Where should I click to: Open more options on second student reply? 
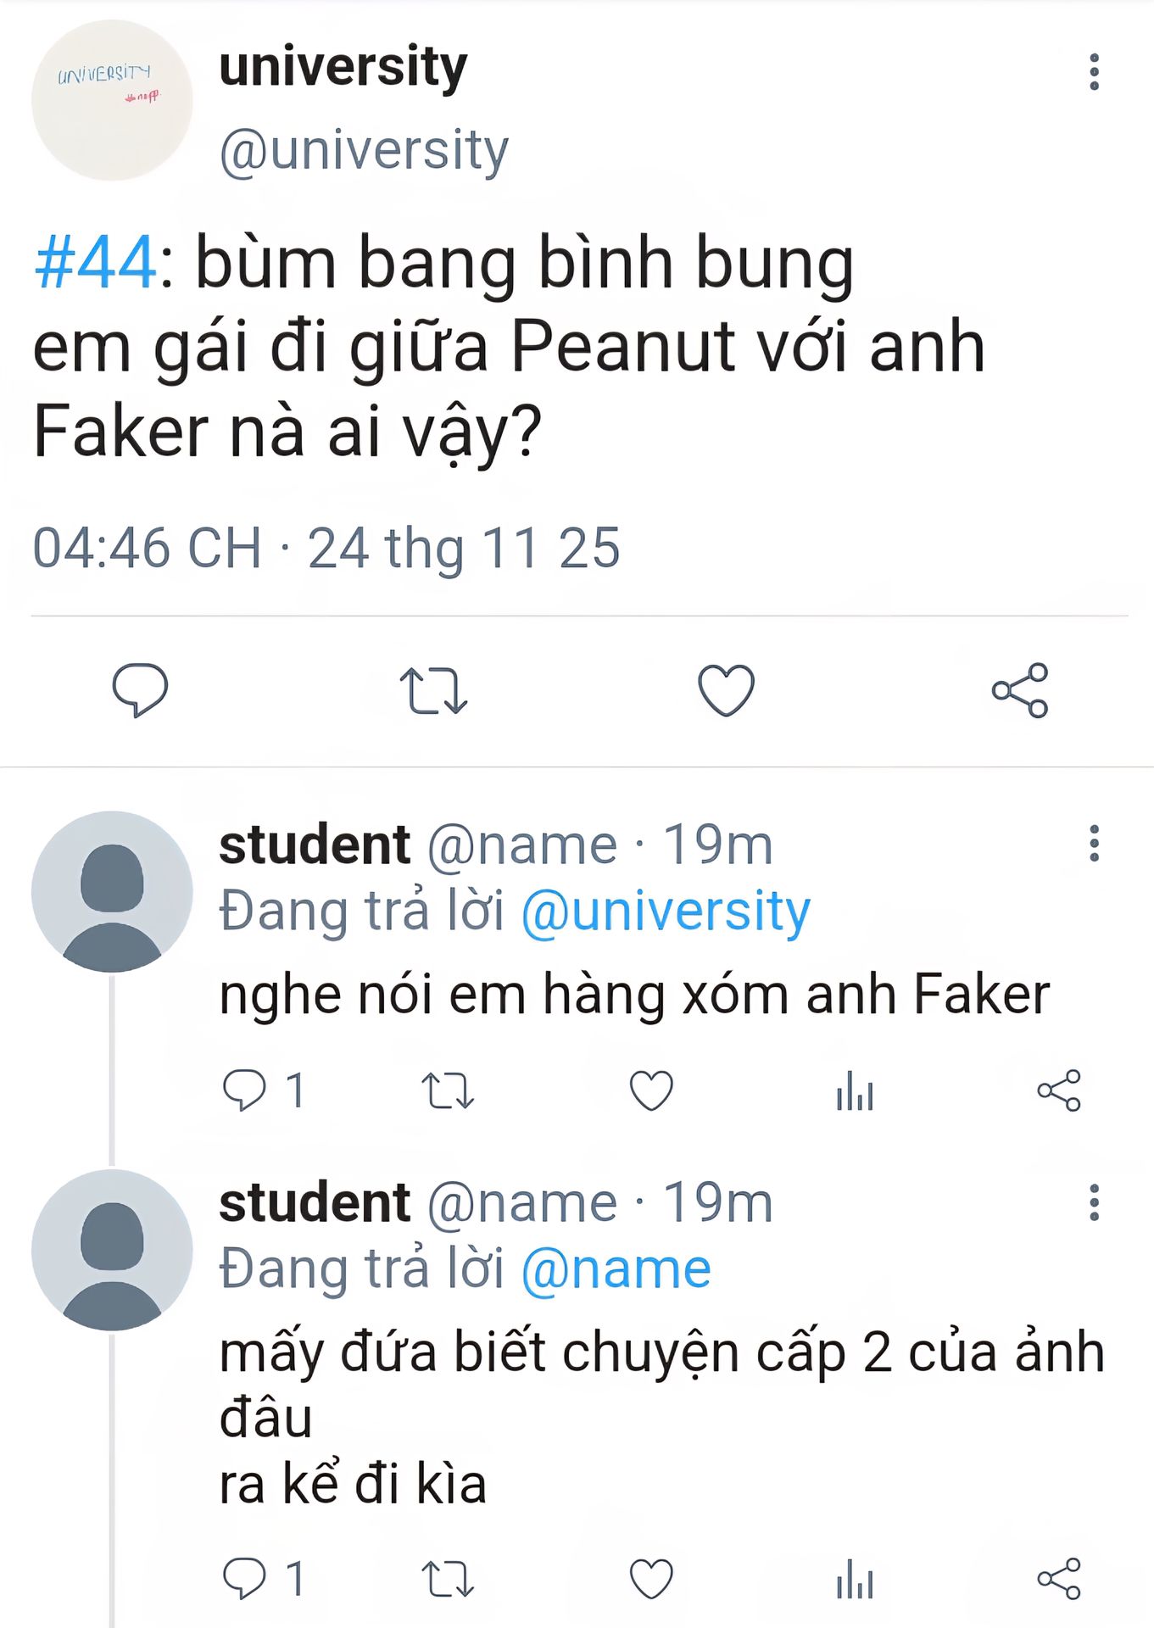pos(1094,1202)
